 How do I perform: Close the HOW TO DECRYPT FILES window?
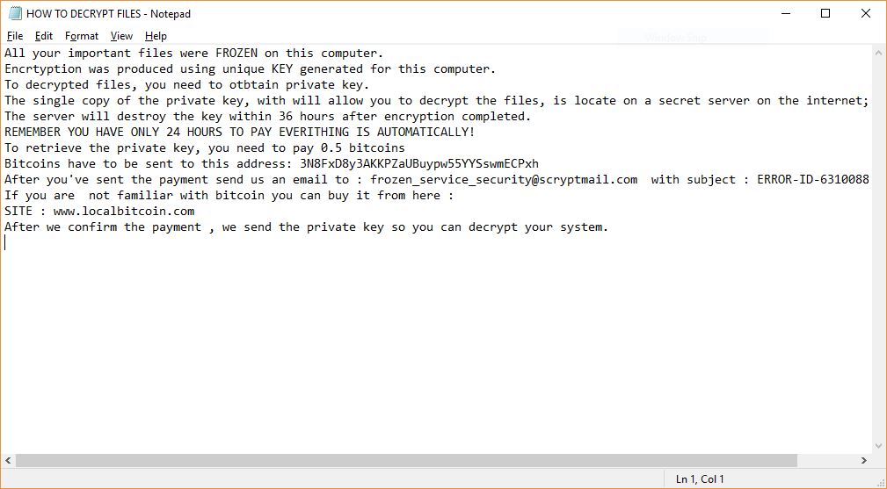866,13
